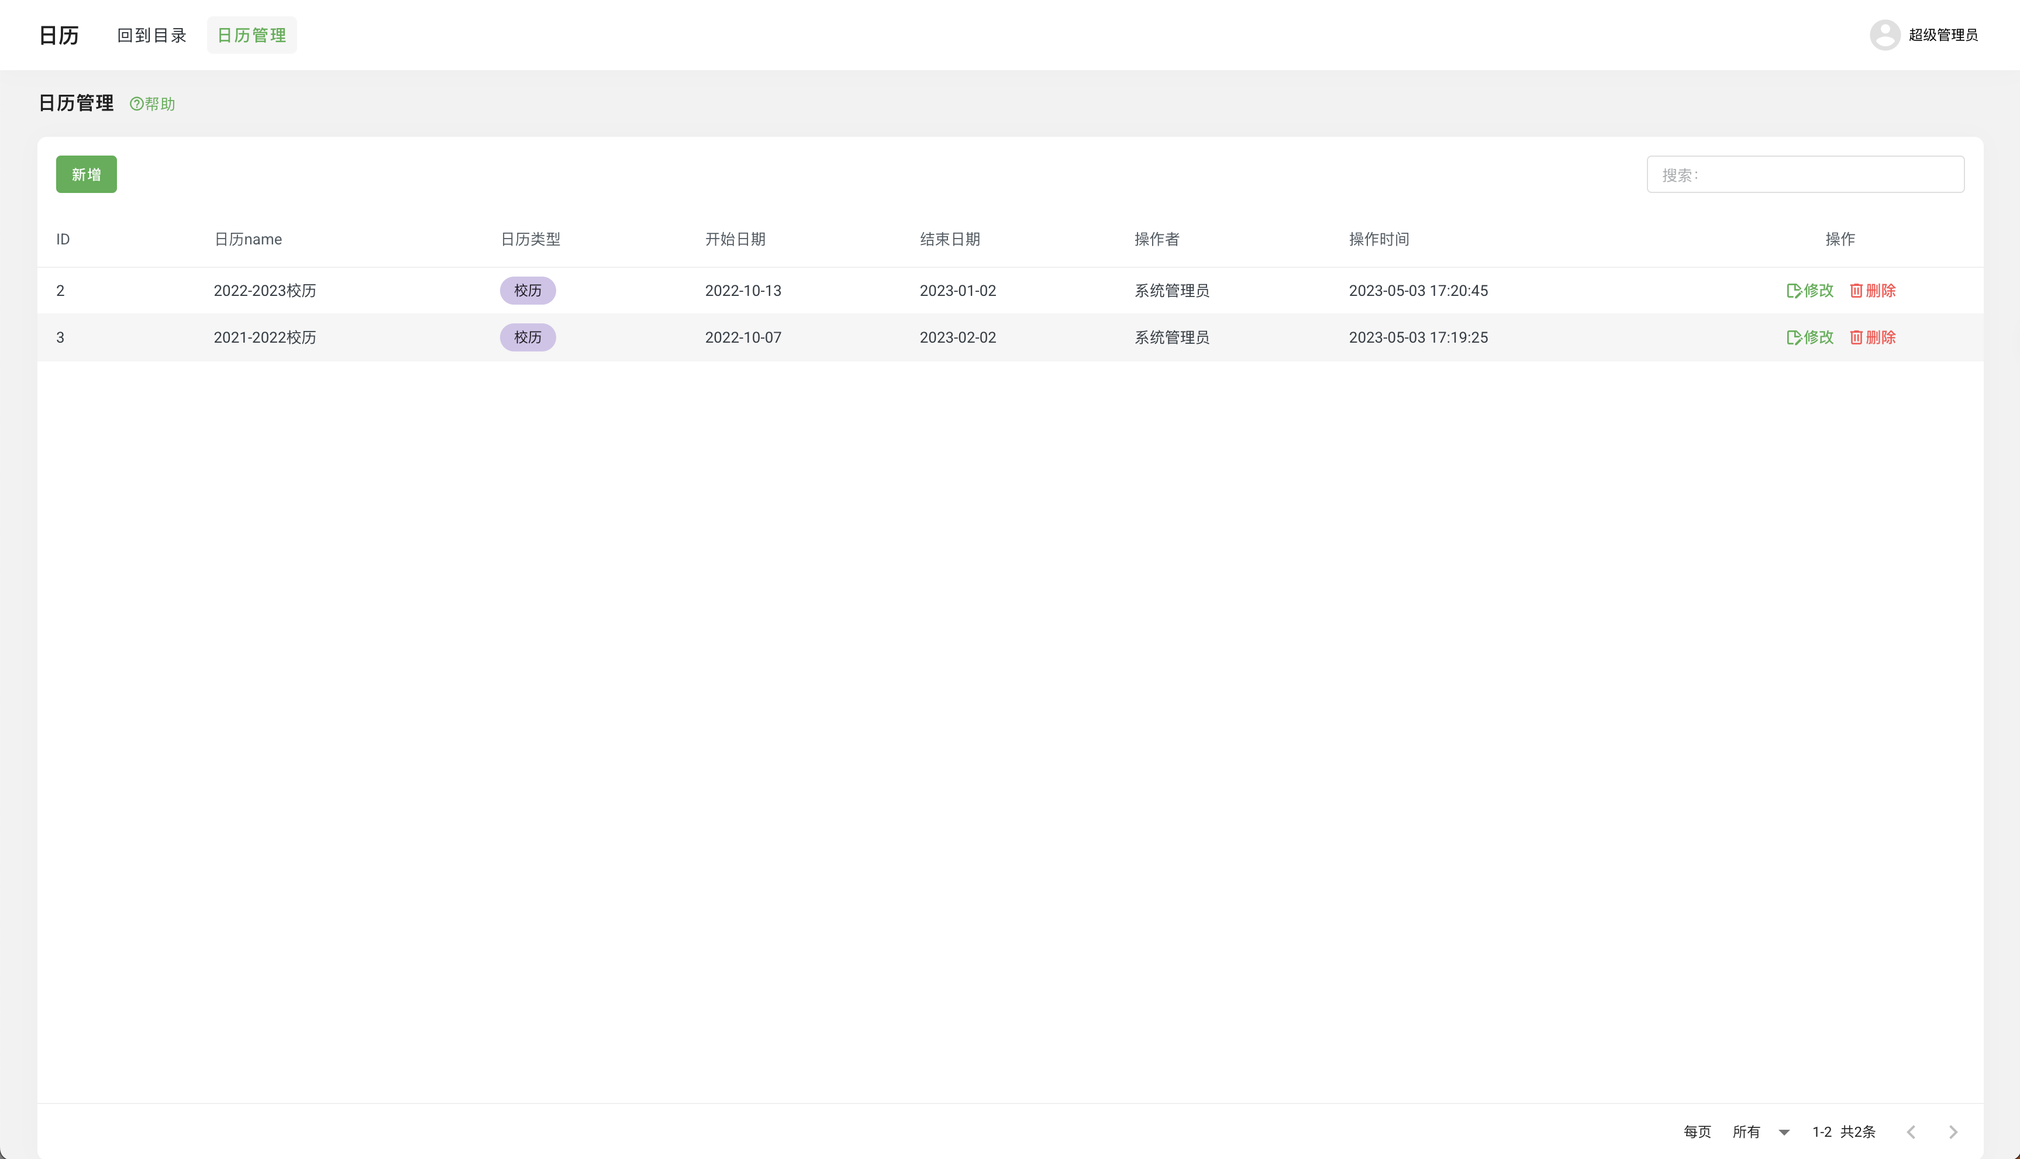
Task: Click the 删除 trash icon for 2021-2022校历
Action: coord(1856,337)
